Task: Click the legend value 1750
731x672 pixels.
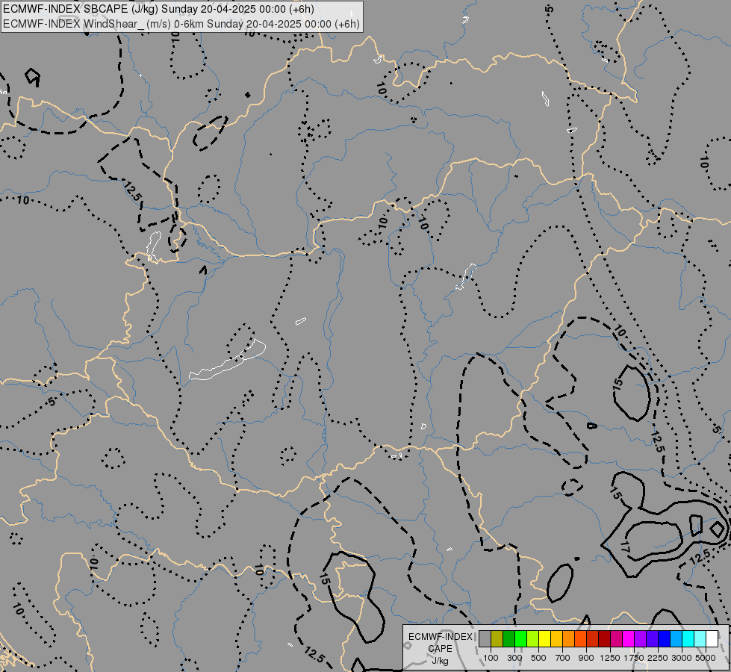Action: [634, 658]
